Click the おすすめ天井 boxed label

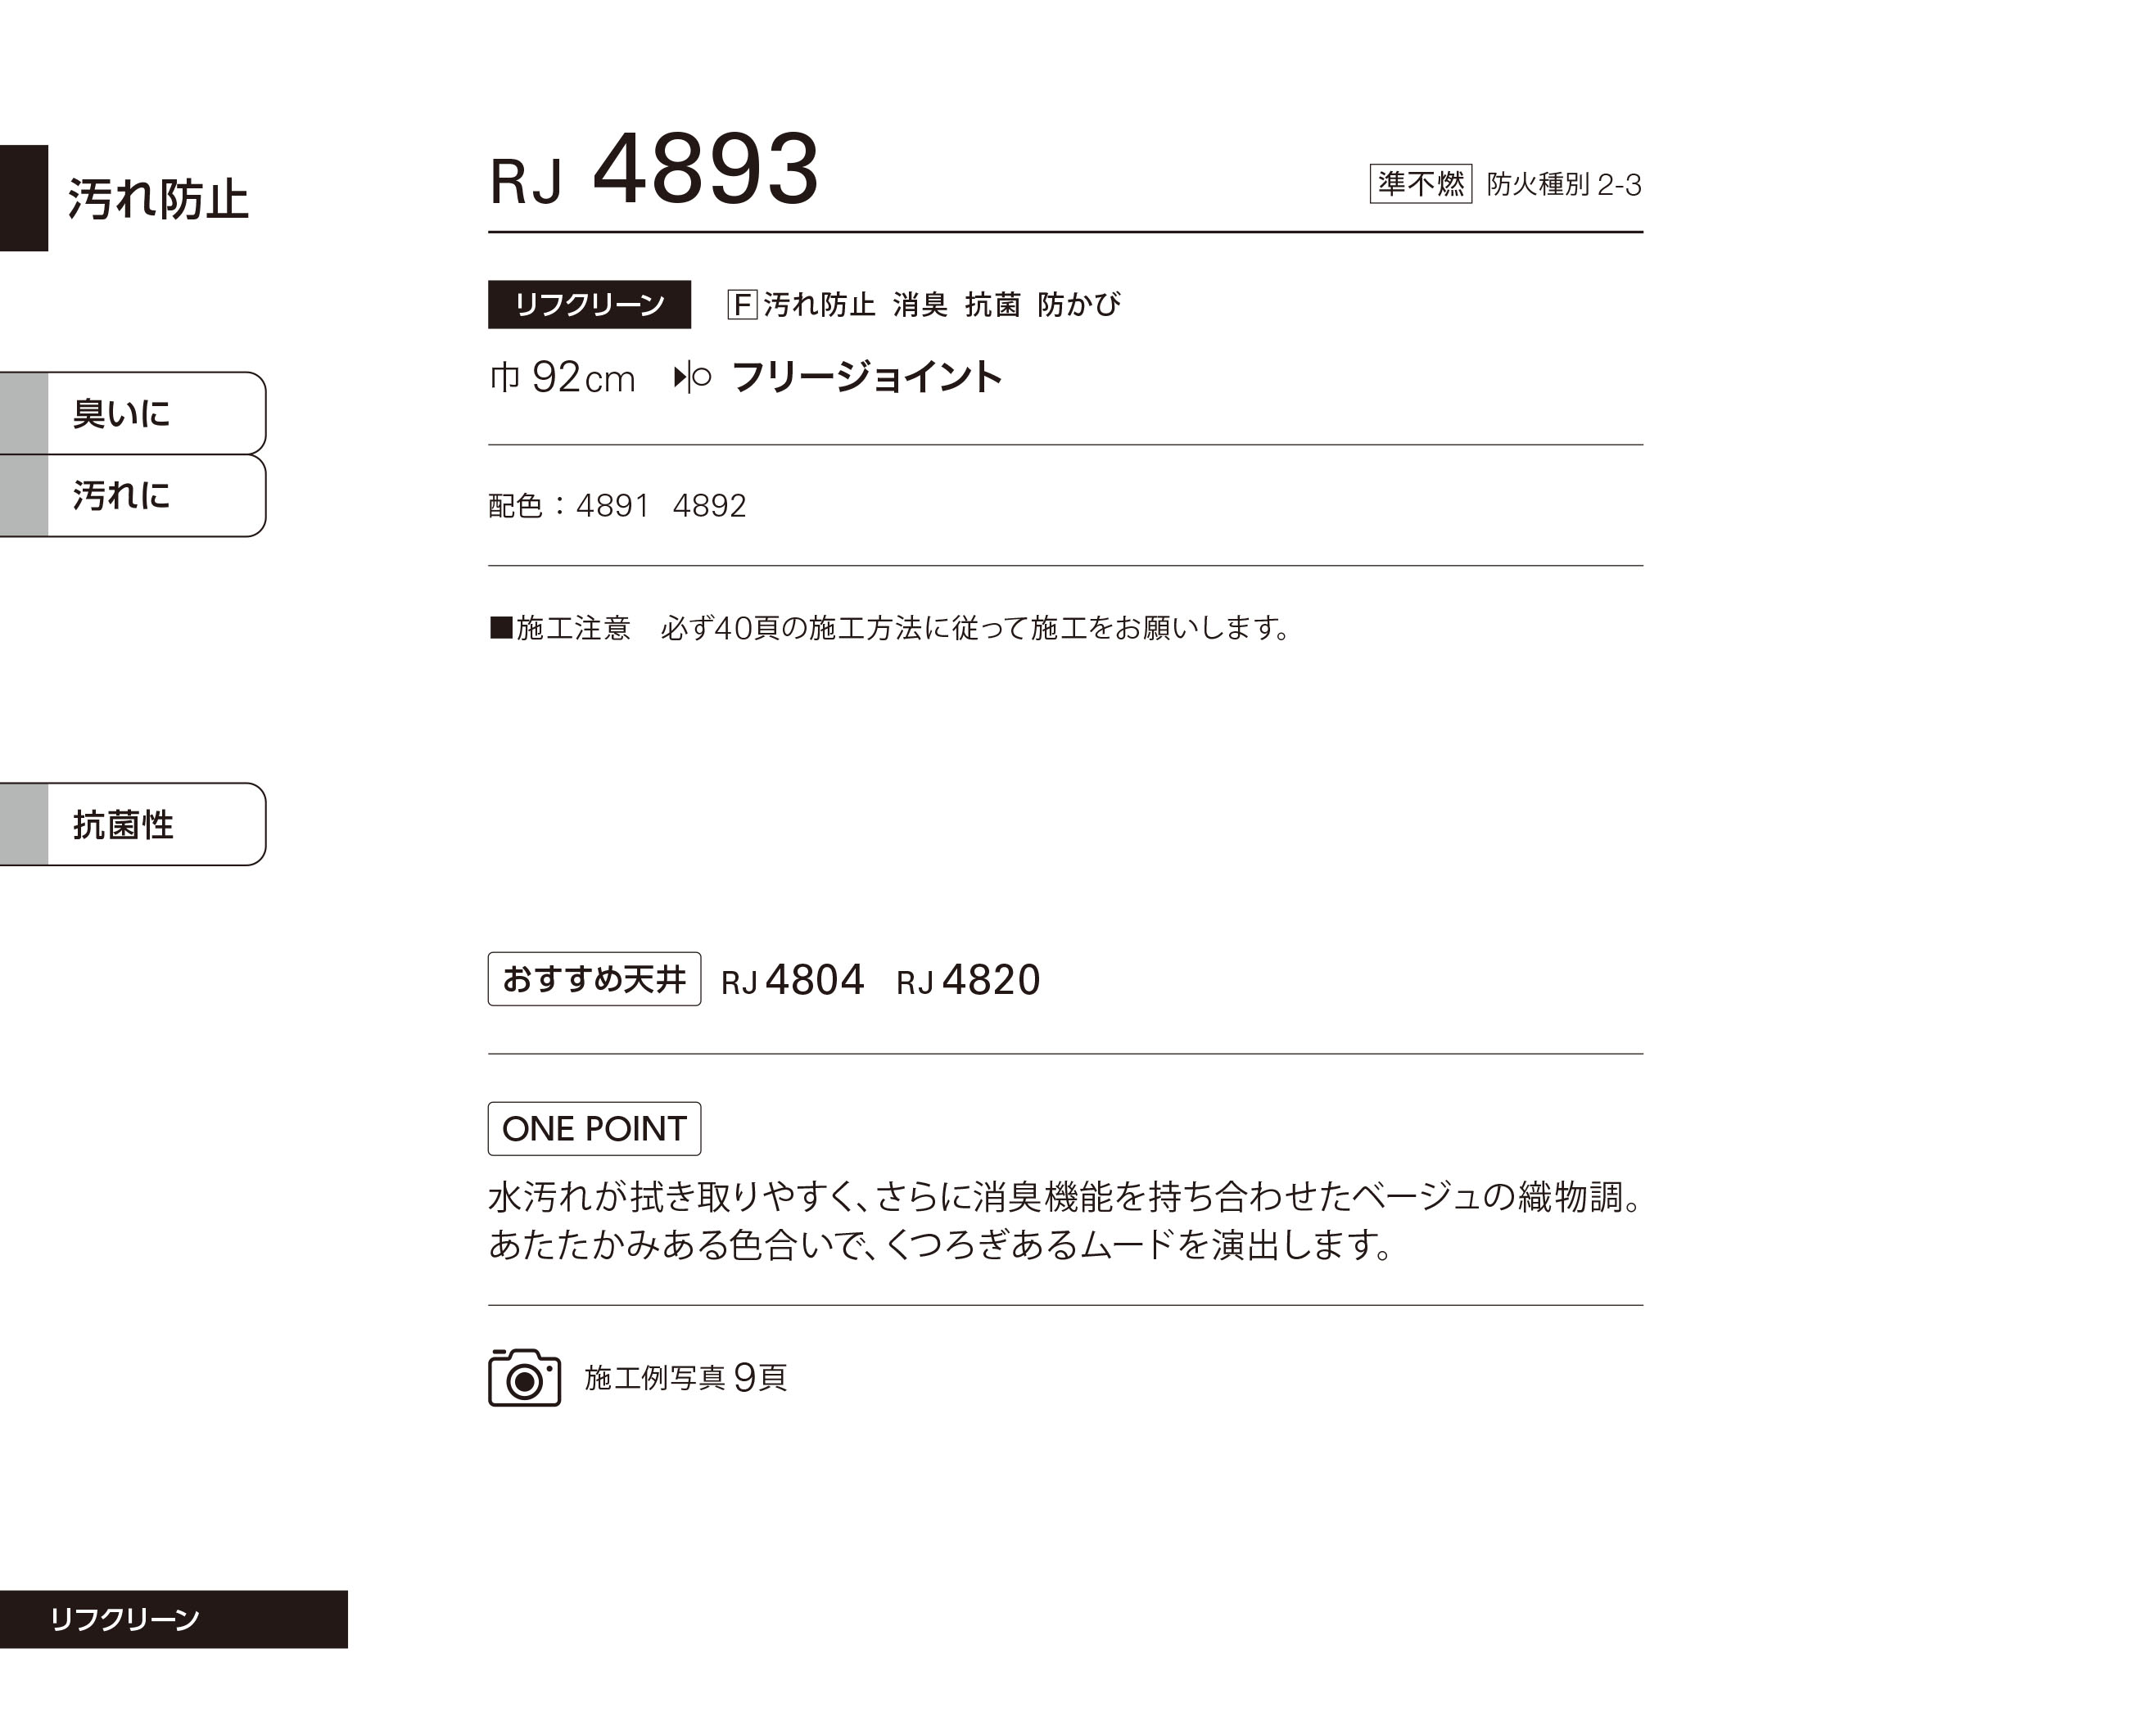click(x=594, y=979)
